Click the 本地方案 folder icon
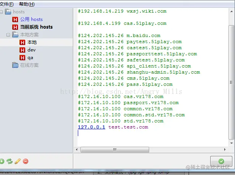Screen dimensions: 235x175 pyautogui.click(x=15, y=35)
